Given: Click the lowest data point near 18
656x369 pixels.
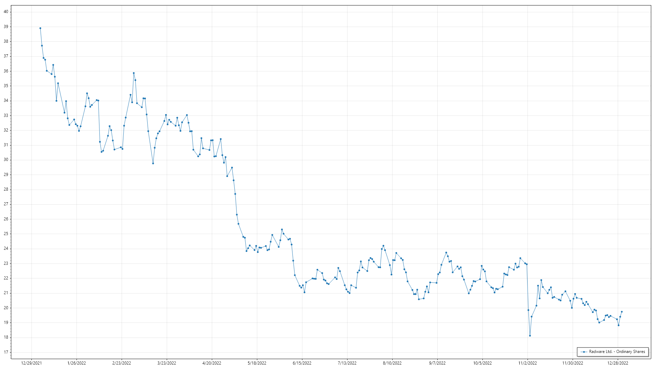Looking at the screenshot, I should tap(530, 336).
